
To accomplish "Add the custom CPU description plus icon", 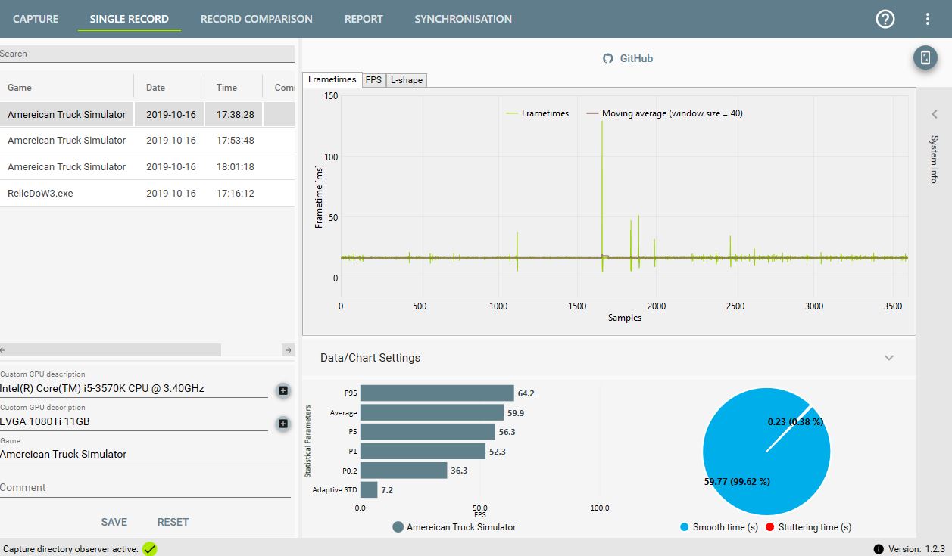I will (x=283, y=390).
